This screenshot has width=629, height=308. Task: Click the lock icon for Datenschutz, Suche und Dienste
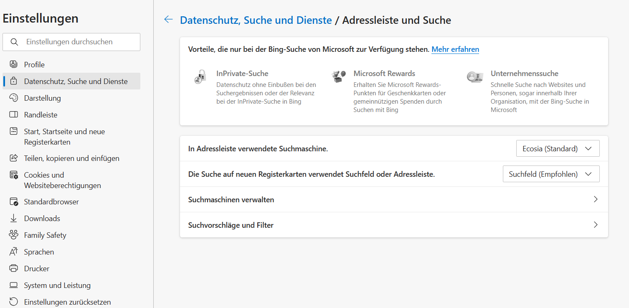[x=14, y=81]
